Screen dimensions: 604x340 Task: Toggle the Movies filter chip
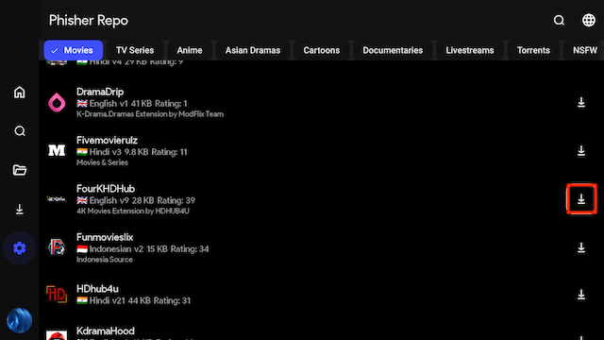coord(74,50)
